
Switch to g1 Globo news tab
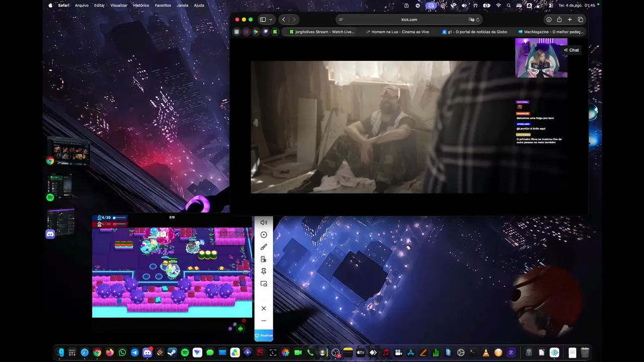pos(474,32)
